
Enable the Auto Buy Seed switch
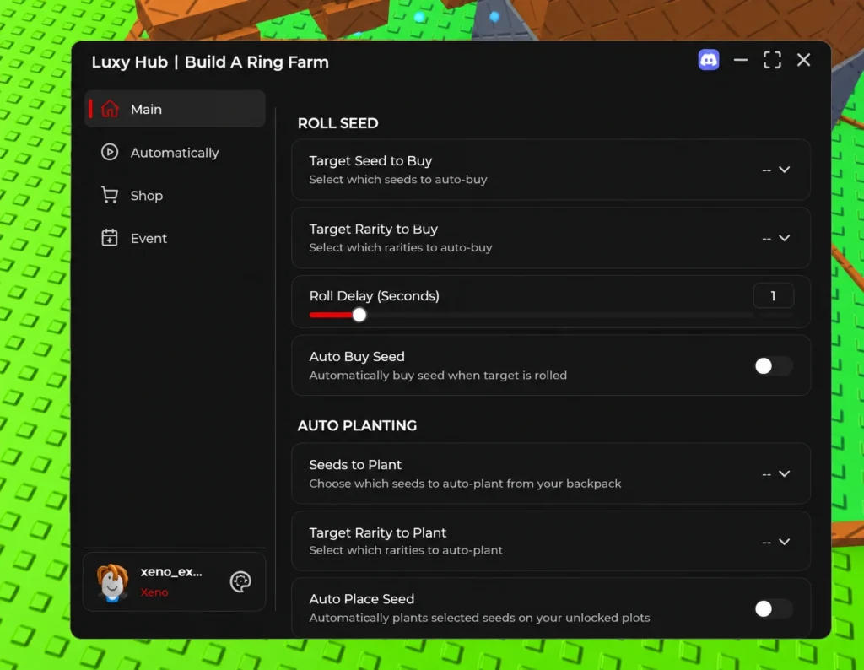pos(773,366)
